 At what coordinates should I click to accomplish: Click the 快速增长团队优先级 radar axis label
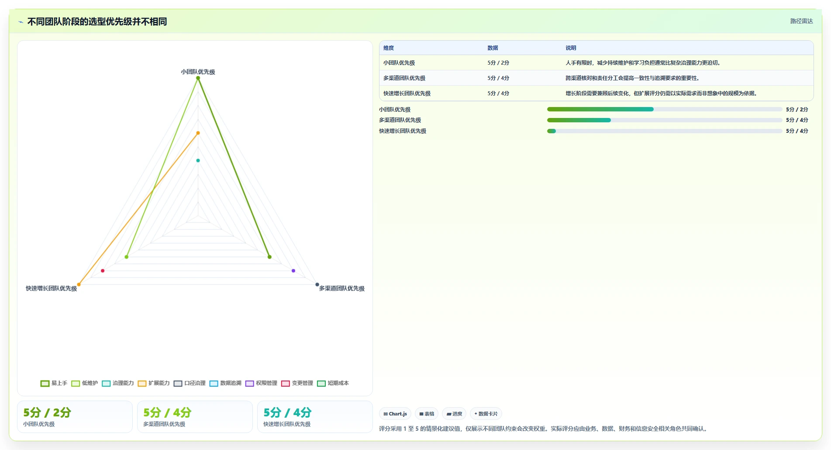point(51,288)
